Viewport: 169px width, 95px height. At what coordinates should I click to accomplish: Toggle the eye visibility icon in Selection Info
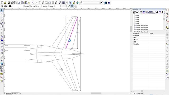point(144,12)
